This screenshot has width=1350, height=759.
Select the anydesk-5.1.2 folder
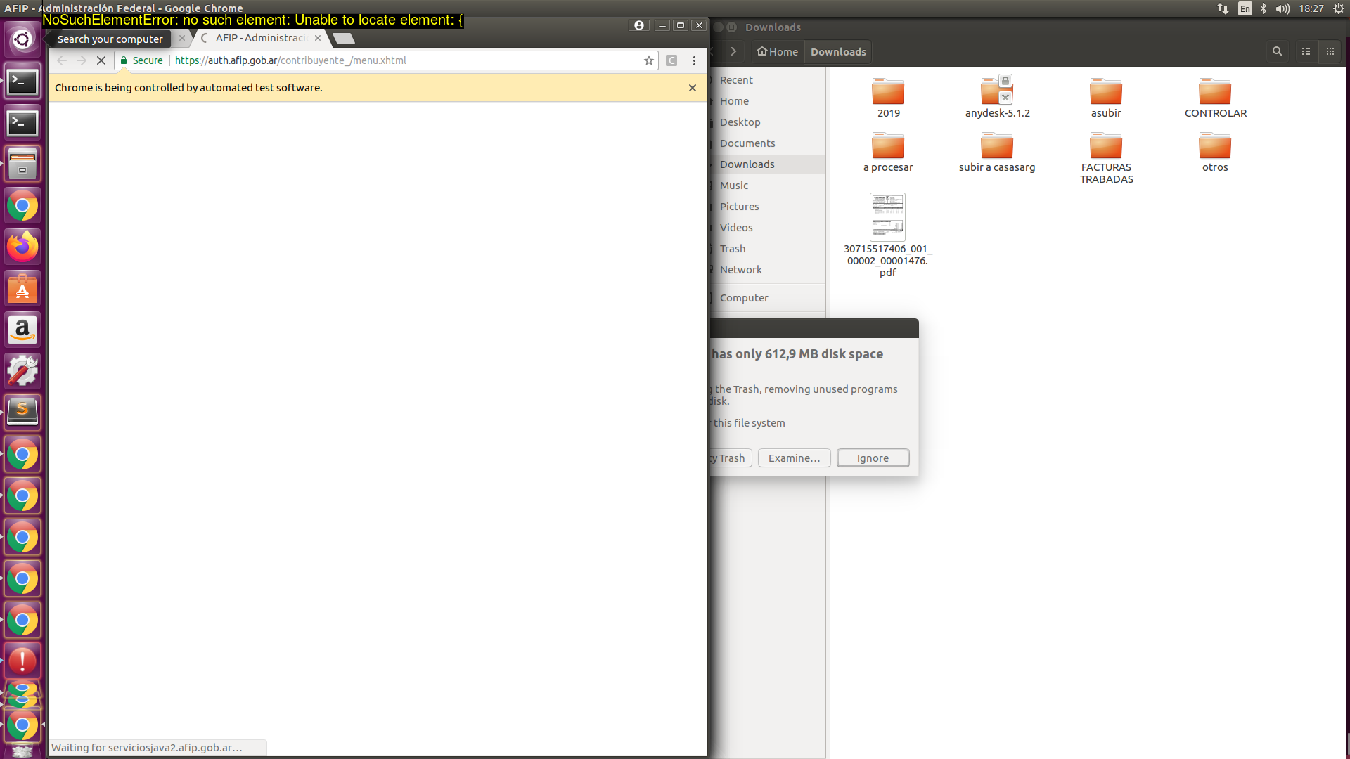(x=997, y=98)
